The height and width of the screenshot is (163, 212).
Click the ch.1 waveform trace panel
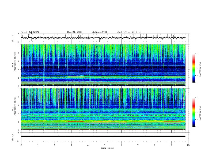pos(105,38)
